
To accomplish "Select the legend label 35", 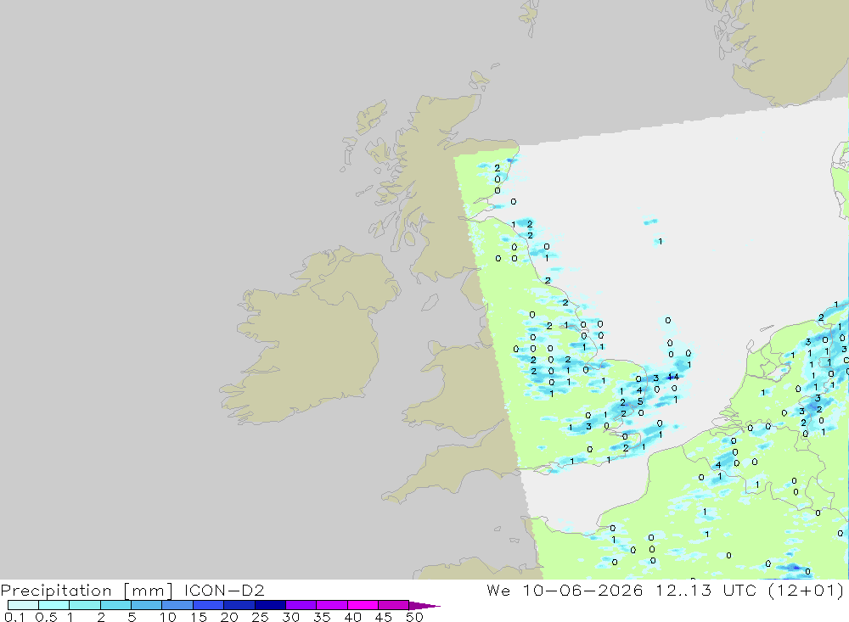I will 322,617.
